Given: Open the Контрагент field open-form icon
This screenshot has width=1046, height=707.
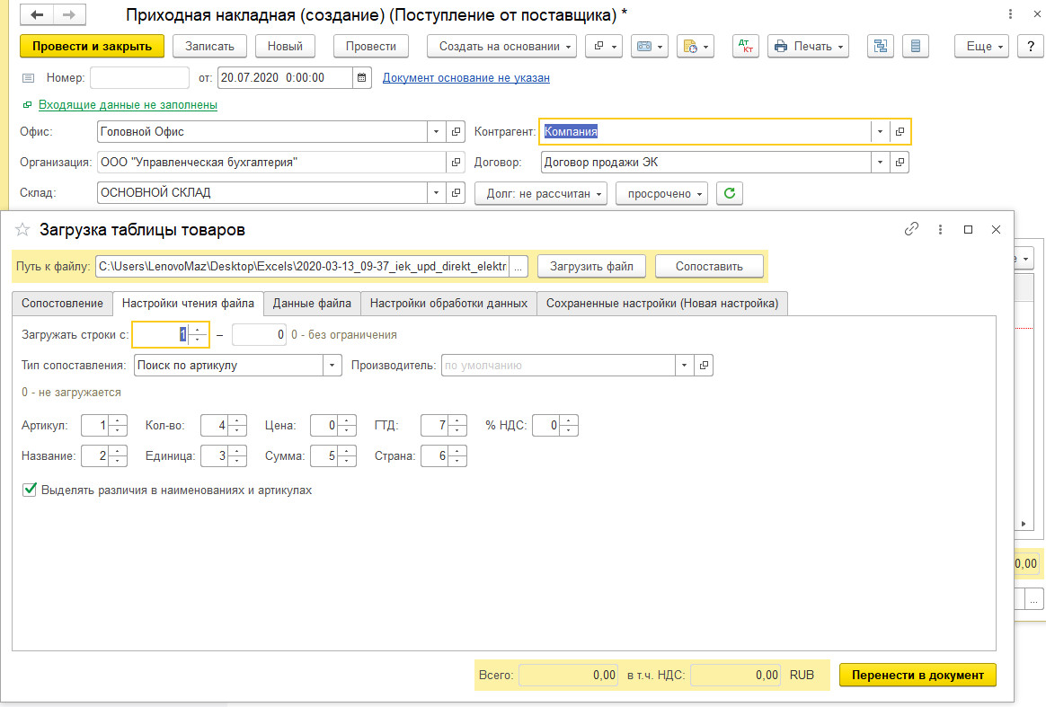Looking at the screenshot, I should click(900, 132).
